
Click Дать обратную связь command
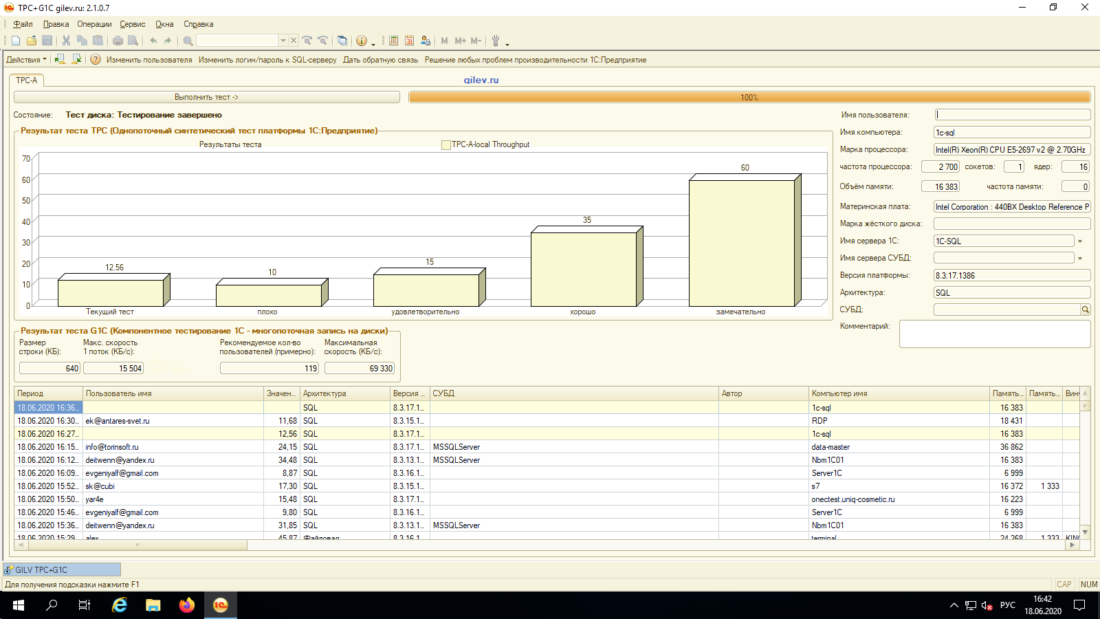pyautogui.click(x=380, y=60)
